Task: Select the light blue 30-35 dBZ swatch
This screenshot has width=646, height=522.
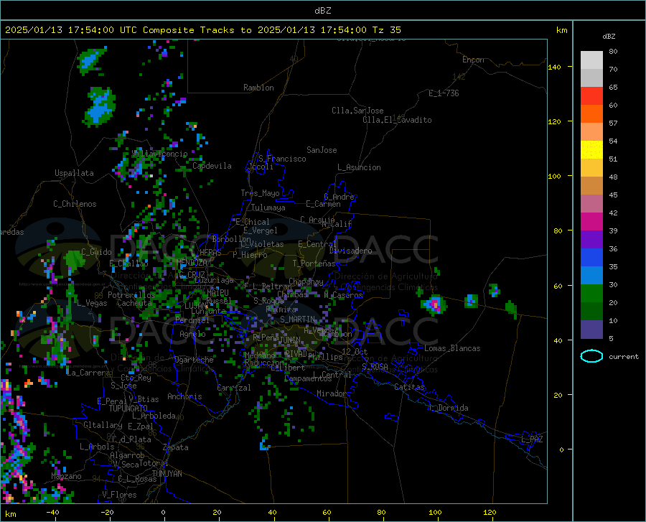Action: (591, 276)
